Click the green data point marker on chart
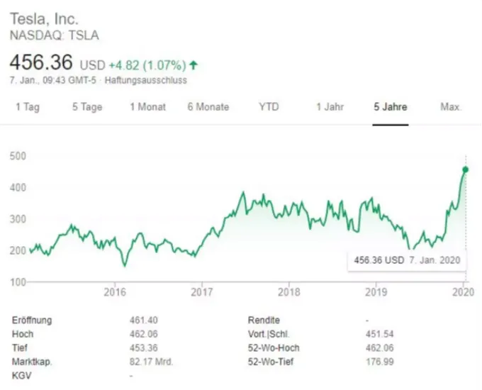Screen dimensions: 482x390 [x=466, y=169]
